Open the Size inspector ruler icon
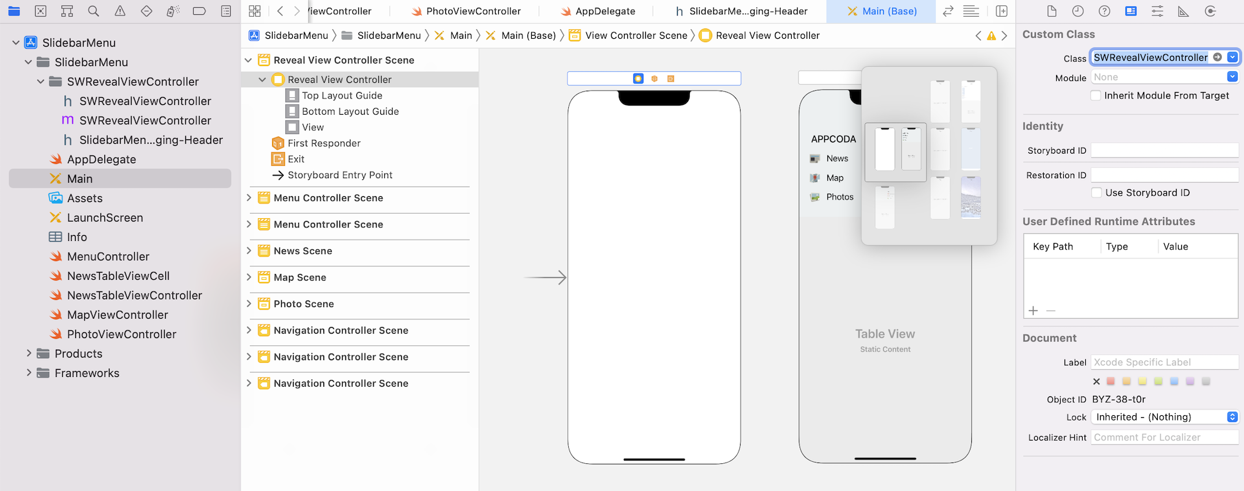 point(1183,11)
